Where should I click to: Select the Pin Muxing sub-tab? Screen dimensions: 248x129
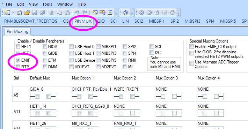coord(17,31)
